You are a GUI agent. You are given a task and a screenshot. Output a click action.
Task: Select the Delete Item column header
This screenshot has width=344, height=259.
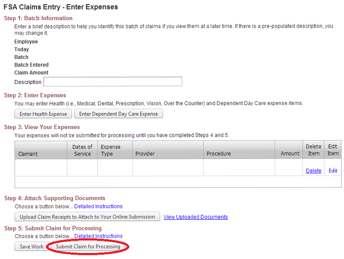(x=314, y=150)
